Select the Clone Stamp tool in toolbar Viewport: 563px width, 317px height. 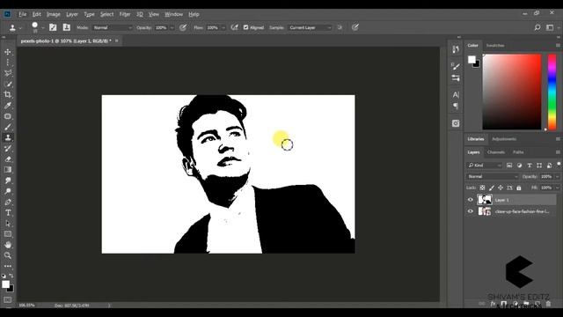tap(8, 137)
